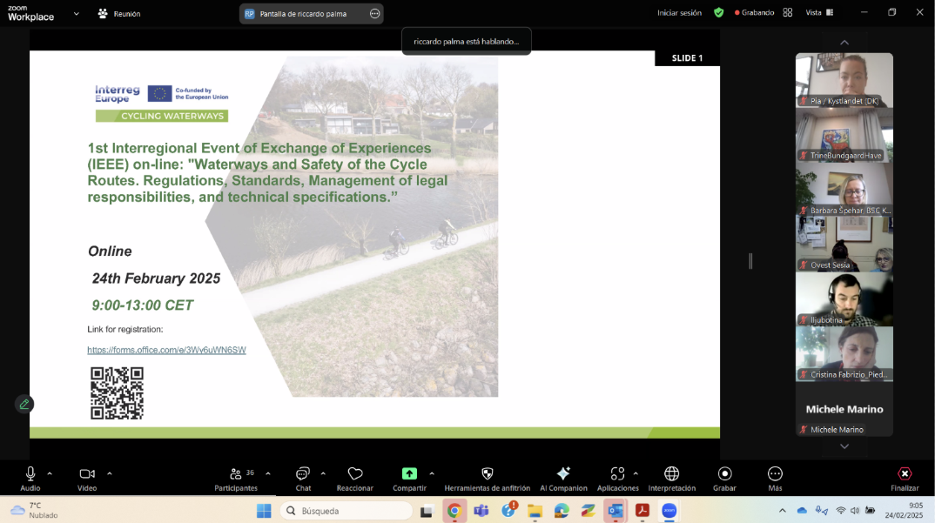
Task: Mute the microphone with the Audio icon
Action: pos(30,474)
